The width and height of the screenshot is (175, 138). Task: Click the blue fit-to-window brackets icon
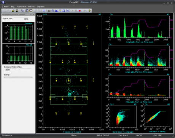[64, 11]
